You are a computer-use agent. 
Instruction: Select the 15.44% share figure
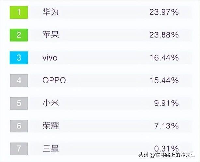164,80
